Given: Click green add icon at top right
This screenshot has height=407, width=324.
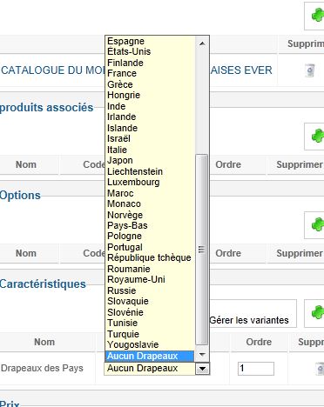Looking at the screenshot, I should coord(317,15).
